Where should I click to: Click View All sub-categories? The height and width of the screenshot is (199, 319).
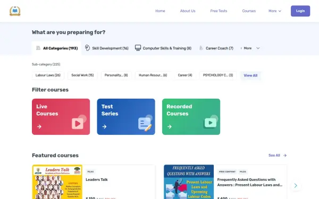pyautogui.click(x=250, y=75)
